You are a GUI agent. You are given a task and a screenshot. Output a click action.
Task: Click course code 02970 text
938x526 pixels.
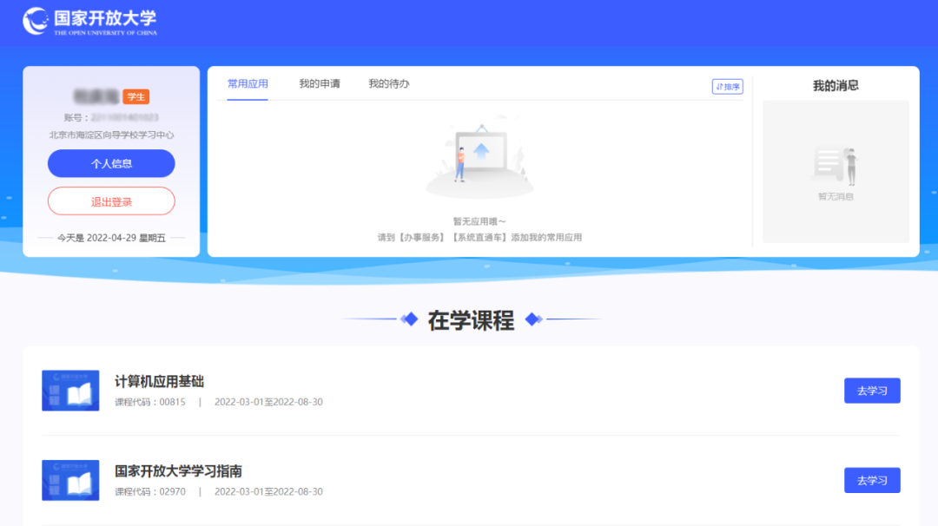[x=150, y=492]
